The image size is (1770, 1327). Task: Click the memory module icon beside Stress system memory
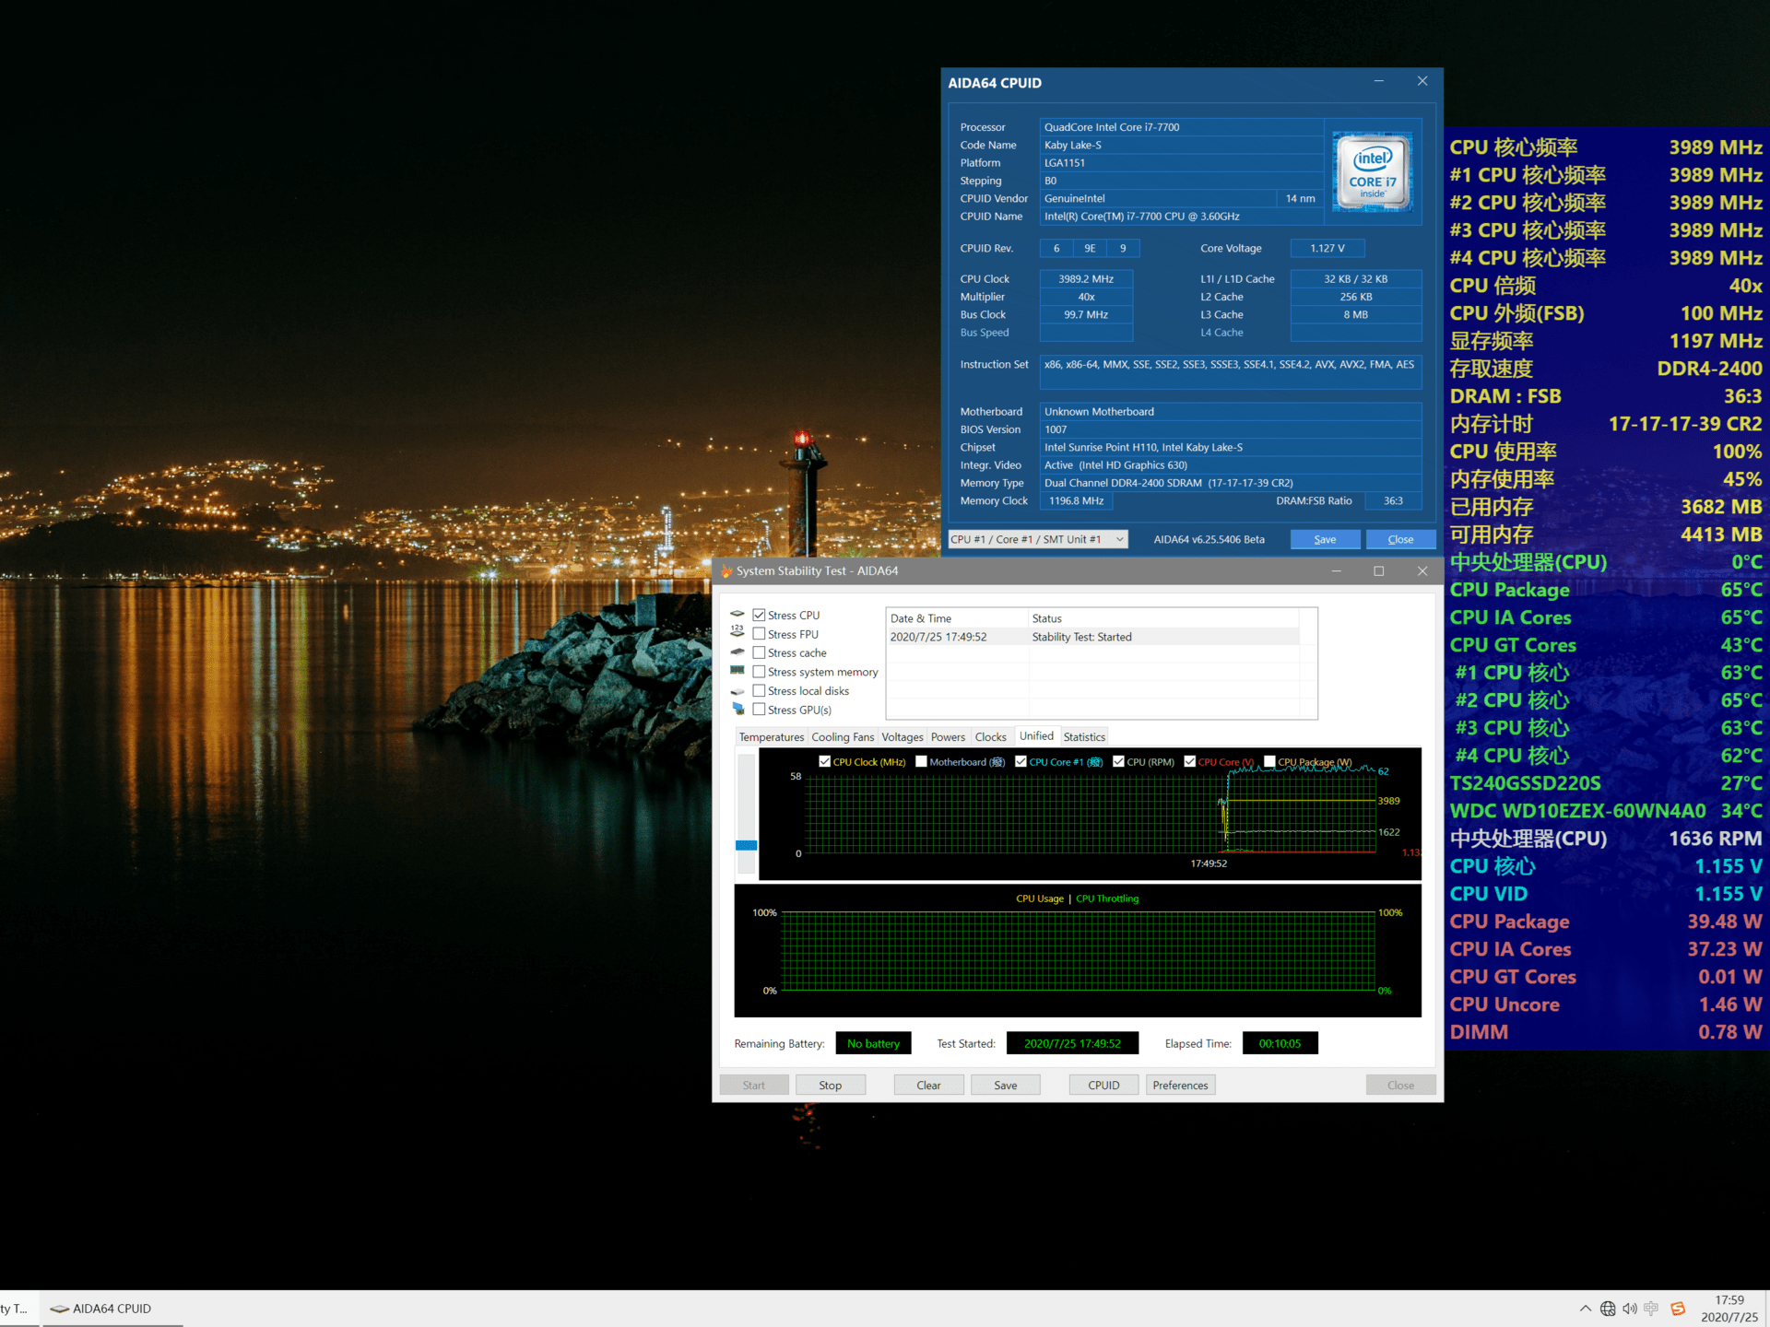pyautogui.click(x=737, y=671)
